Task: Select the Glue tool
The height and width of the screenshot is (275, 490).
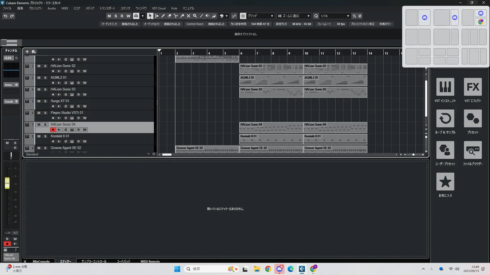Action: 182,16
